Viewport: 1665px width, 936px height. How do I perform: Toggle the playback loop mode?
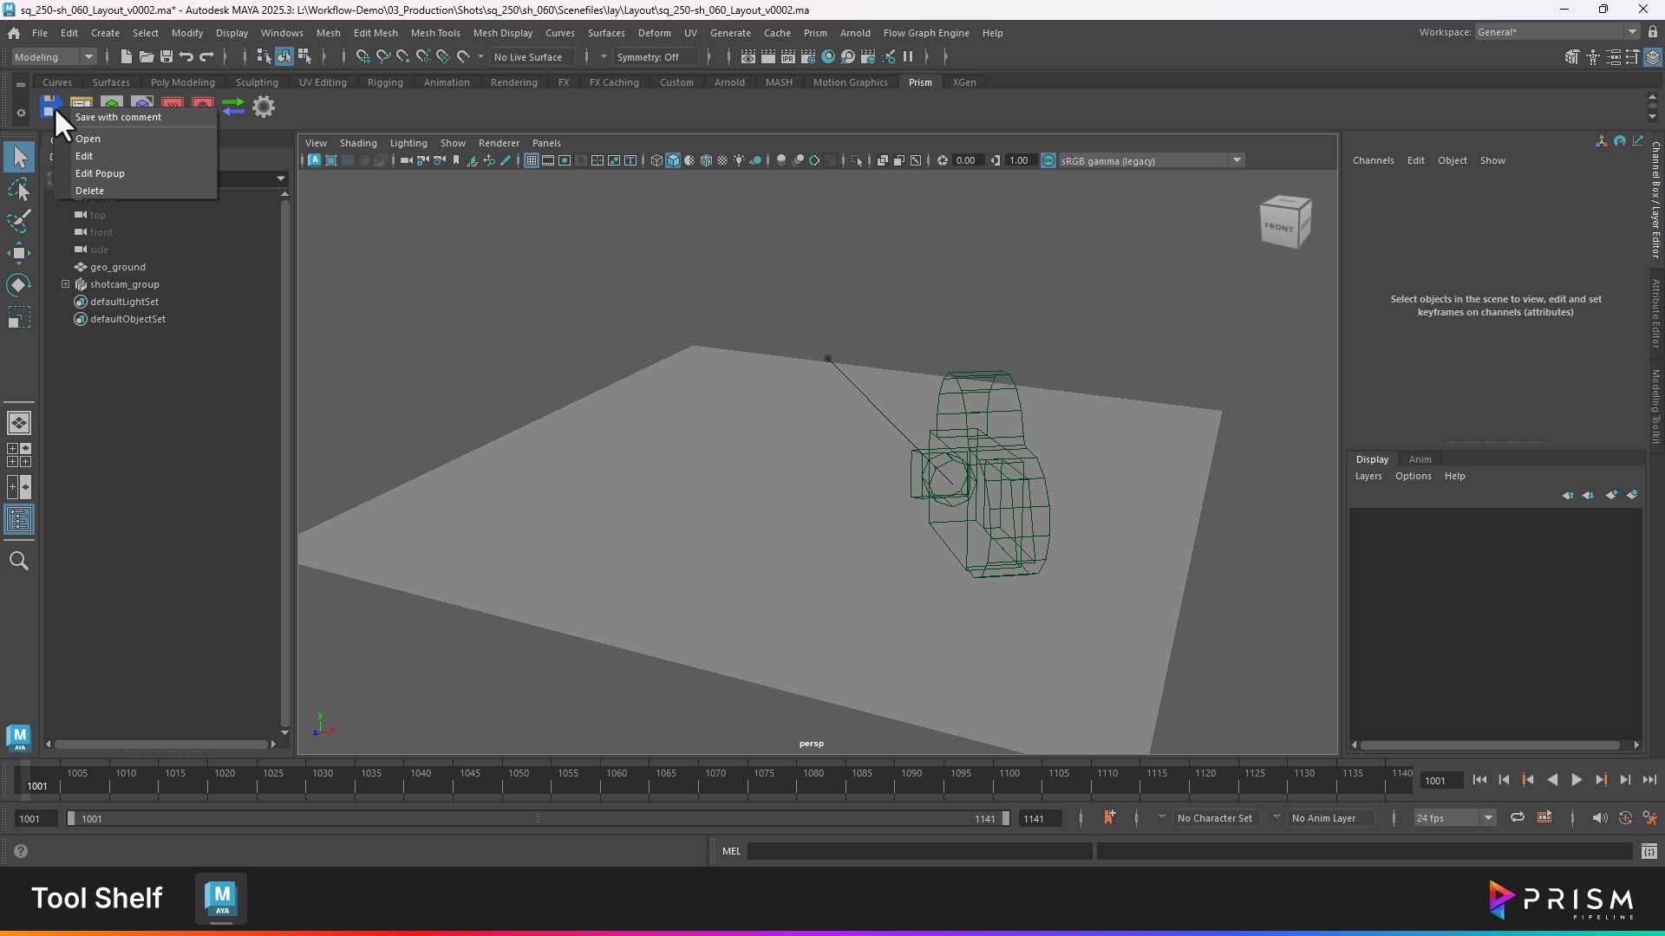1517,817
